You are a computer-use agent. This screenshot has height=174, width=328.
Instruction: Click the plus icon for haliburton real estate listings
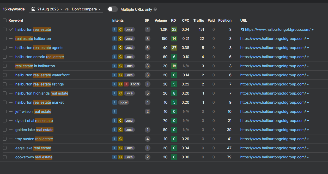click(11, 84)
